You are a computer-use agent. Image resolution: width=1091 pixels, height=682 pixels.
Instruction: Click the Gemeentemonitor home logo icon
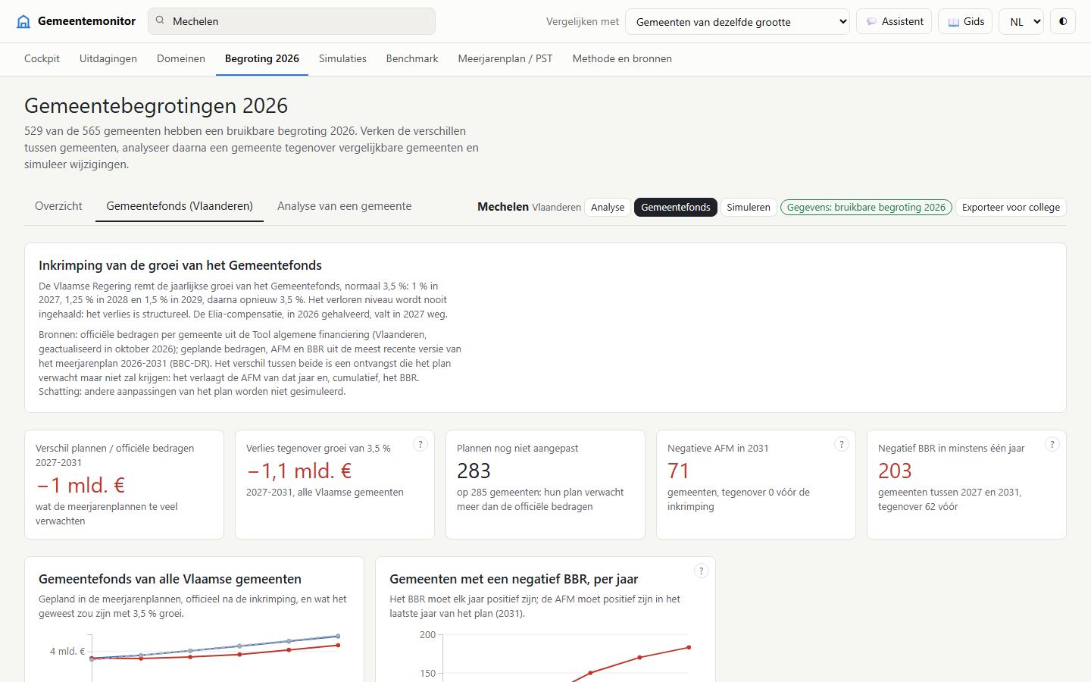(x=23, y=21)
